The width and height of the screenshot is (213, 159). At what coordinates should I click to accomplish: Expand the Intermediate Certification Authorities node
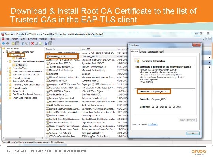[x=7, y=71]
